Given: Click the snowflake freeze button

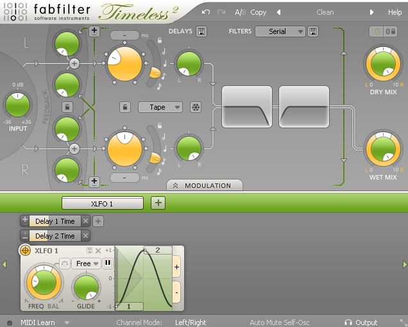Looking at the screenshot, I should click(196, 107).
